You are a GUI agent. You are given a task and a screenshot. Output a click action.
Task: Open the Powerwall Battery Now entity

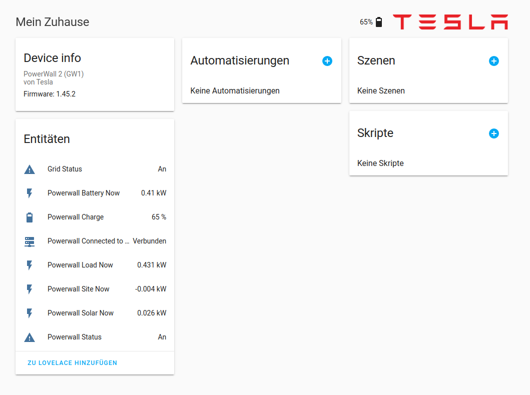click(x=95, y=193)
